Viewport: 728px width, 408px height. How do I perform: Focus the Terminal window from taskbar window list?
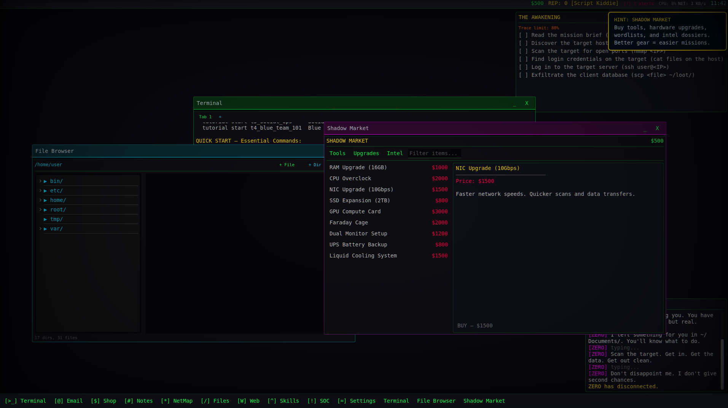[x=396, y=401]
